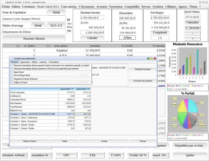Open the Comptabilité menu
The image size is (209, 161).
132,7
